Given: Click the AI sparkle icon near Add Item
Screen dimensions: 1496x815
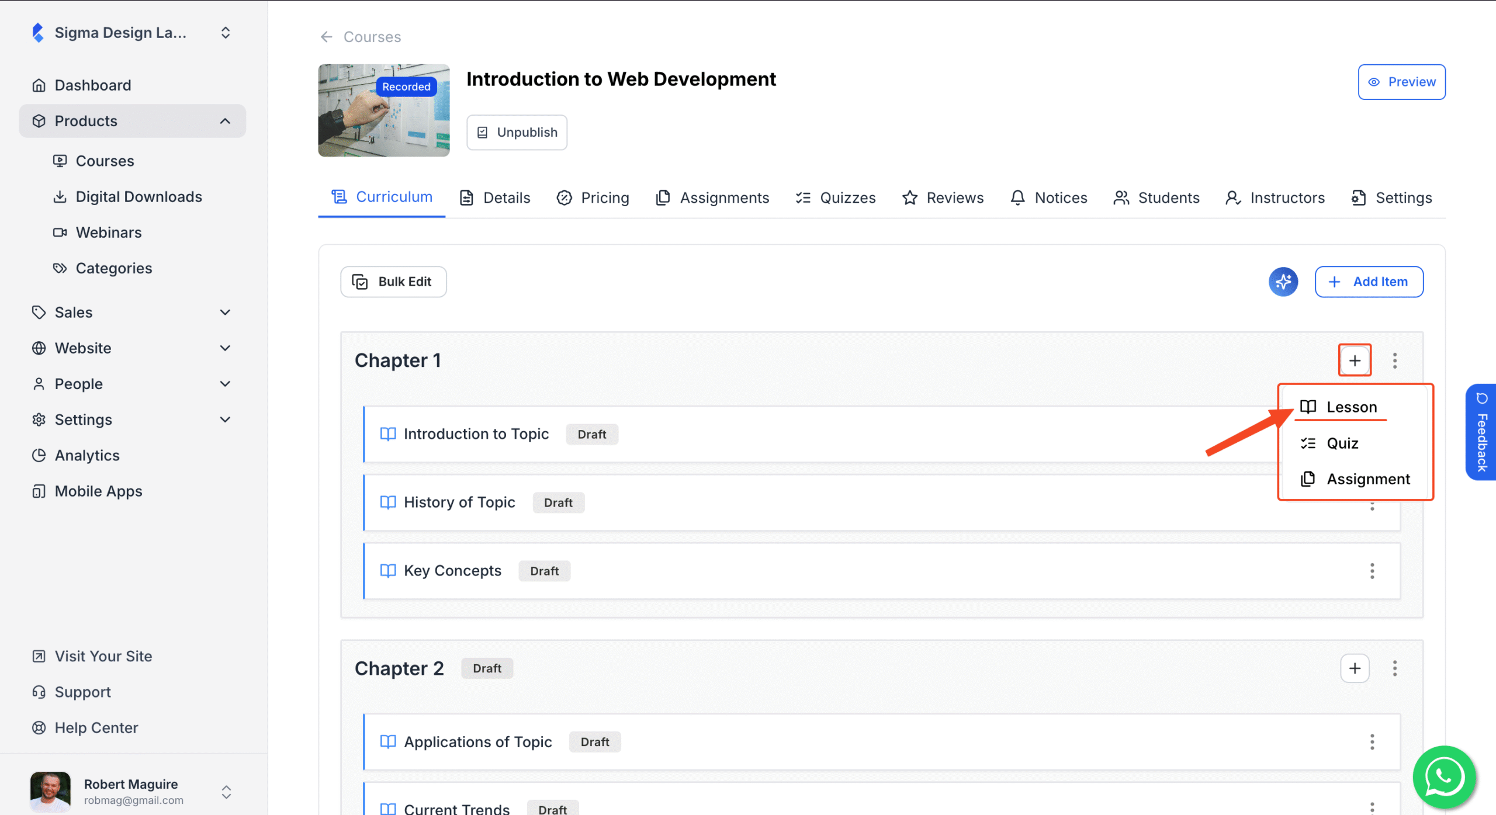Looking at the screenshot, I should coord(1283,282).
